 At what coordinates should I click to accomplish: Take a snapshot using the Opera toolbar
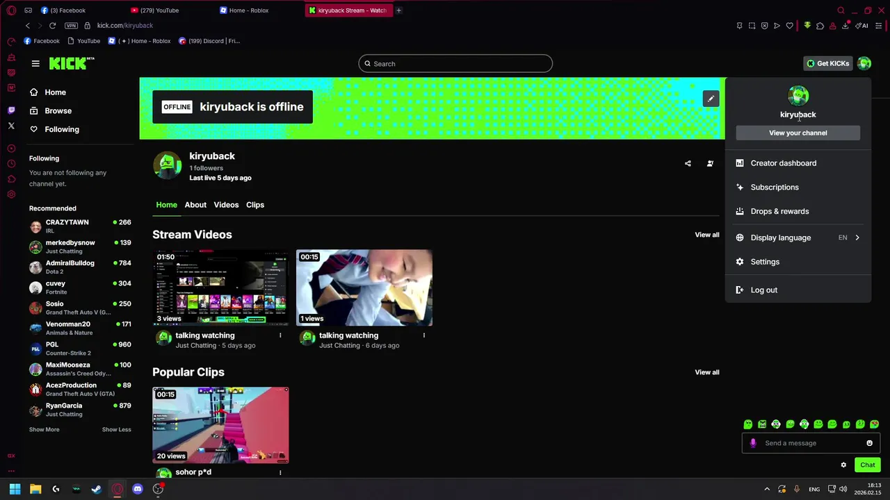[752, 26]
